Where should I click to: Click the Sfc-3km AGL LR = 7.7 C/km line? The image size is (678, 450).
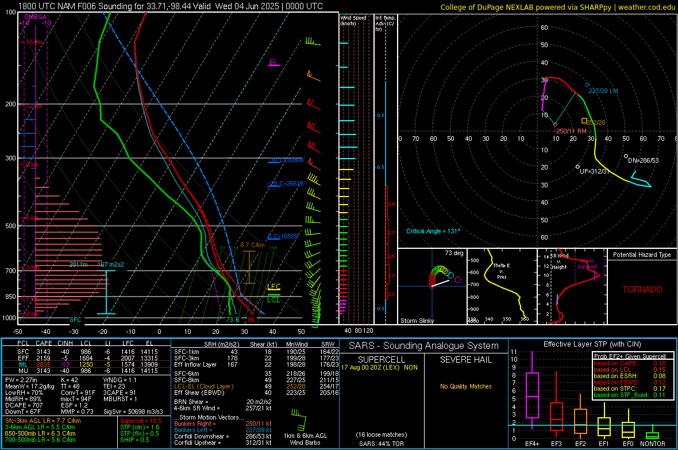pyautogui.click(x=43, y=421)
